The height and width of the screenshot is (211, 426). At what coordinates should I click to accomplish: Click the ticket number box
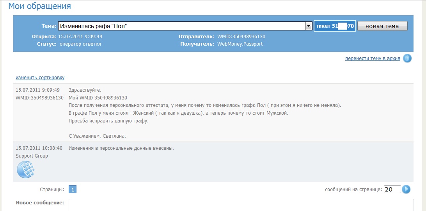click(335, 27)
